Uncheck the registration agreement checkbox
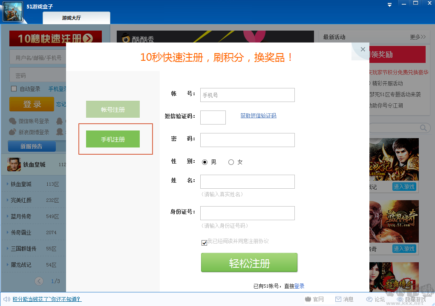 204,243
